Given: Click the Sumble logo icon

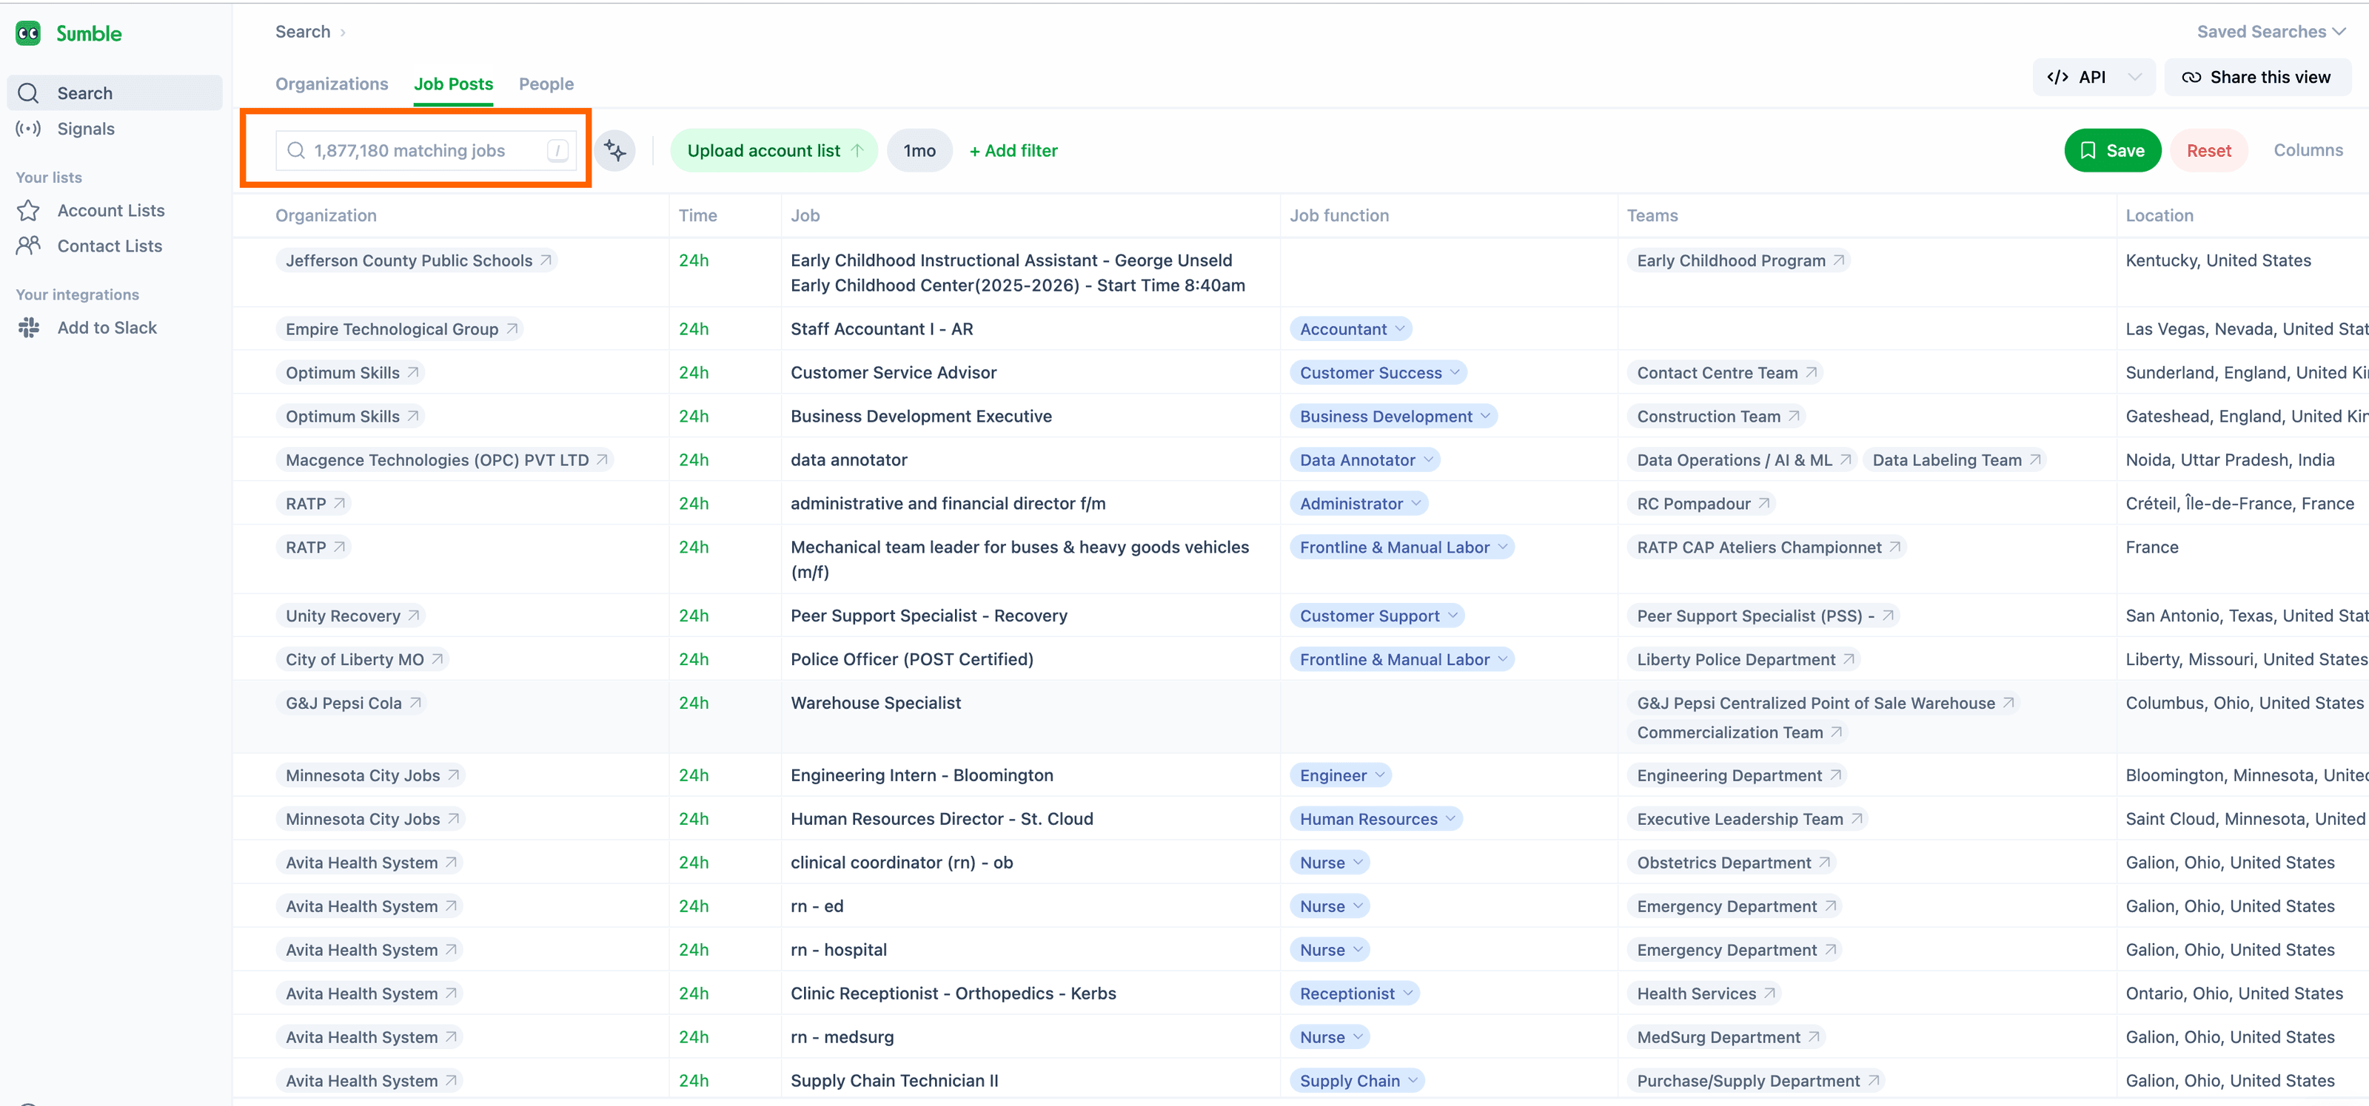Looking at the screenshot, I should pos(29,34).
